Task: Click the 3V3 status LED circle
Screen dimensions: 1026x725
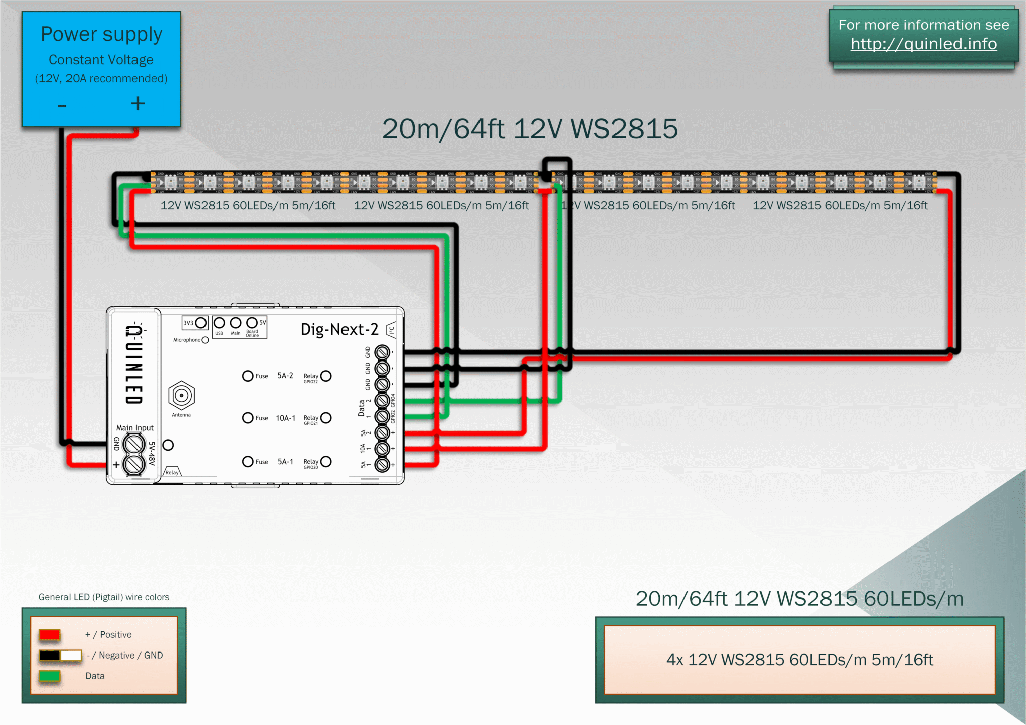Action: click(x=201, y=322)
